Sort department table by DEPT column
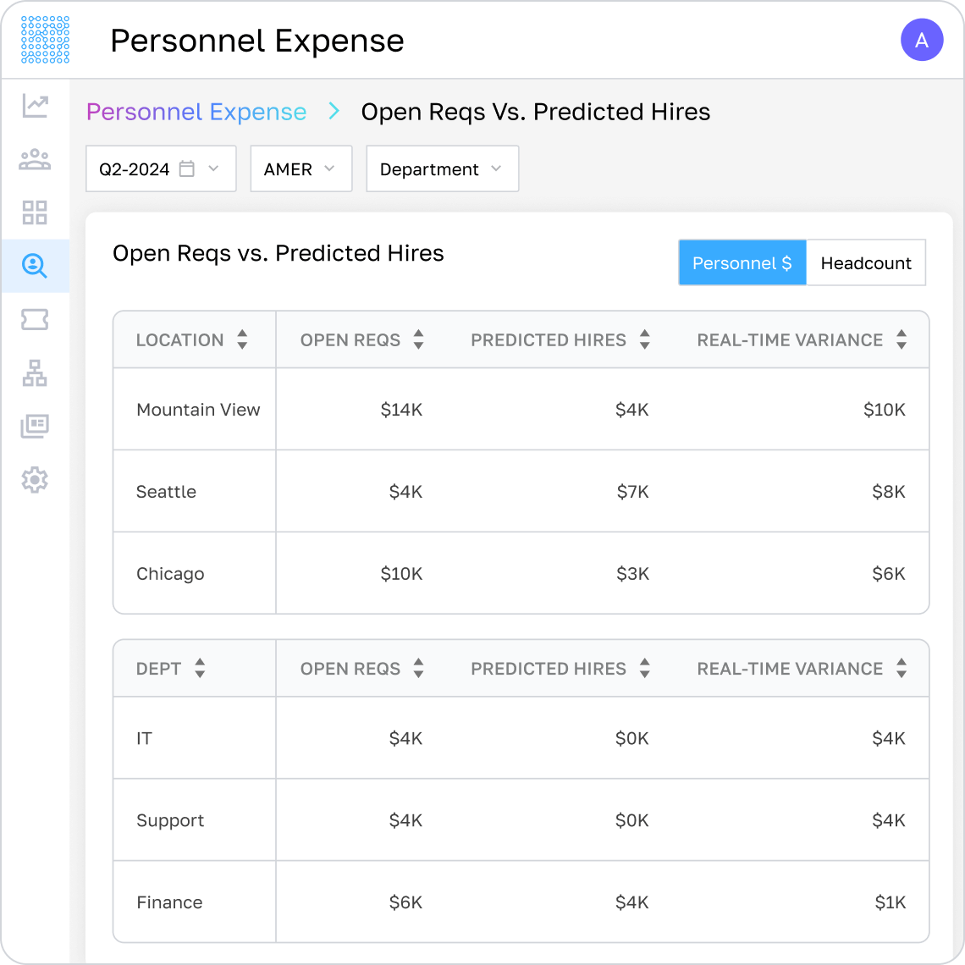The width and height of the screenshot is (965, 965). [171, 669]
